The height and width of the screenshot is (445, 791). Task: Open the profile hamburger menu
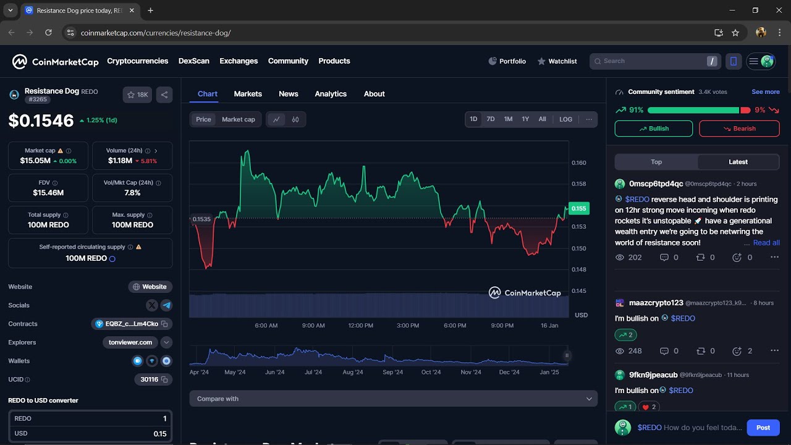pyautogui.click(x=761, y=61)
